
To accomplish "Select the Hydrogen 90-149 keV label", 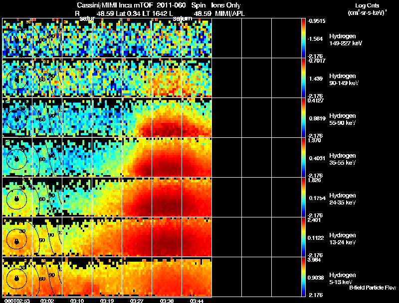I will tap(344, 80).
